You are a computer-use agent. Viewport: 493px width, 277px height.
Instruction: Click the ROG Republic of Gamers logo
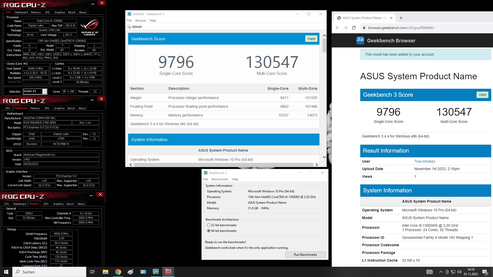90,27
